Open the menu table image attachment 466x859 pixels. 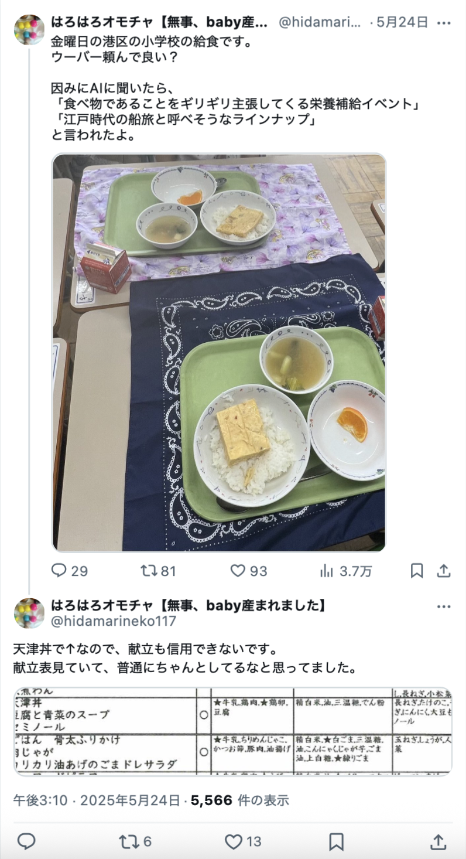pyautogui.click(x=233, y=731)
